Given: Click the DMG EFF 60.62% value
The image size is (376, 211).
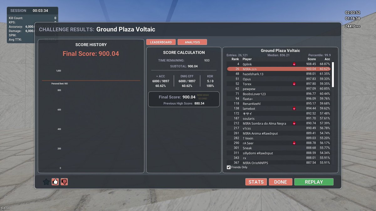Looking at the screenshot, I should click(187, 86).
